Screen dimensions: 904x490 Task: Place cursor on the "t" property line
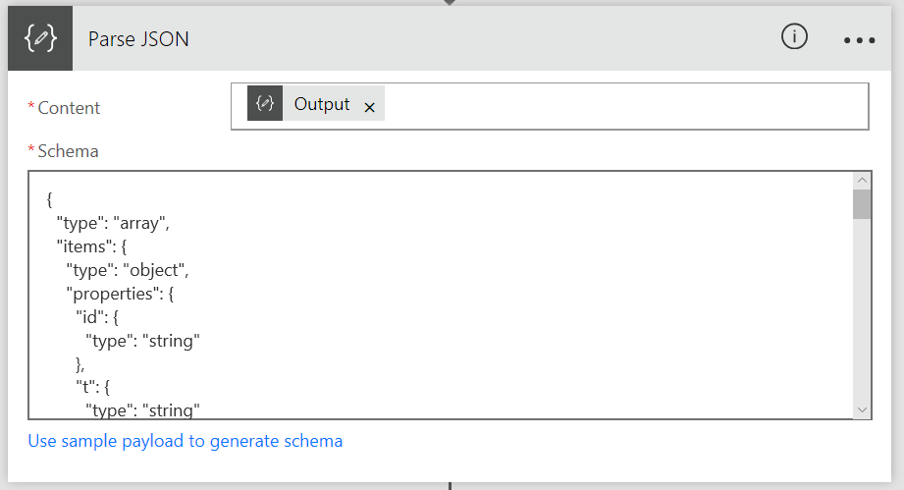click(93, 387)
